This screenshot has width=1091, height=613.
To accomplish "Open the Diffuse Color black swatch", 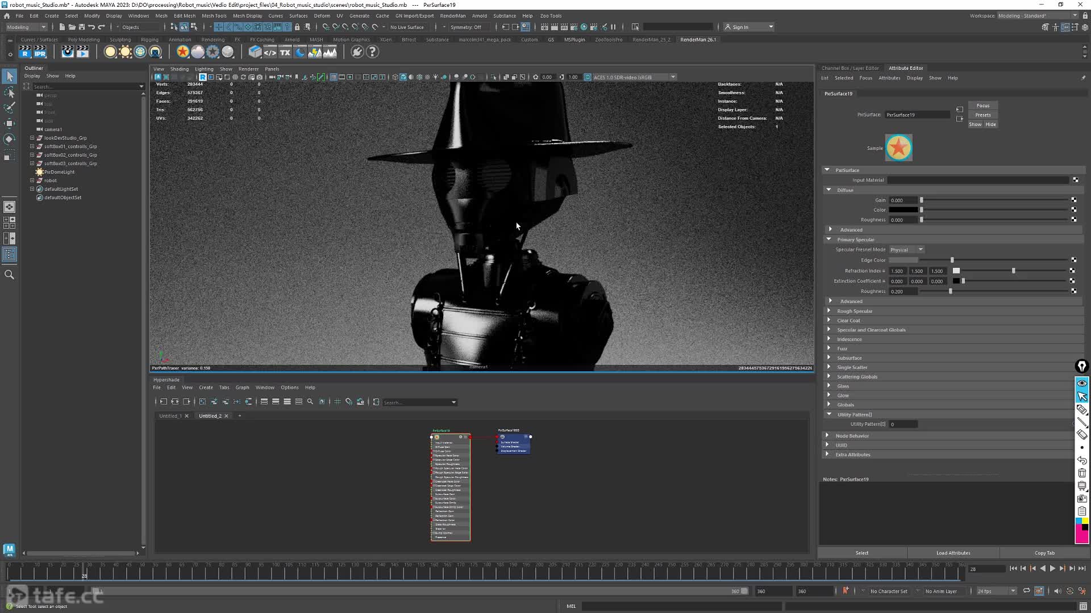I will click(x=903, y=210).
